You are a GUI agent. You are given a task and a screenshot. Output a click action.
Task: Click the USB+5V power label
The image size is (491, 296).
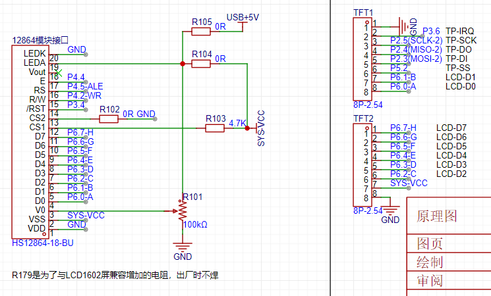(x=243, y=18)
